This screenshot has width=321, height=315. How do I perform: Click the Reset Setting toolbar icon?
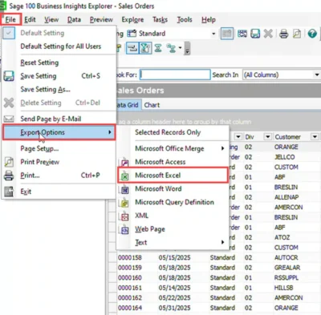pos(242,34)
